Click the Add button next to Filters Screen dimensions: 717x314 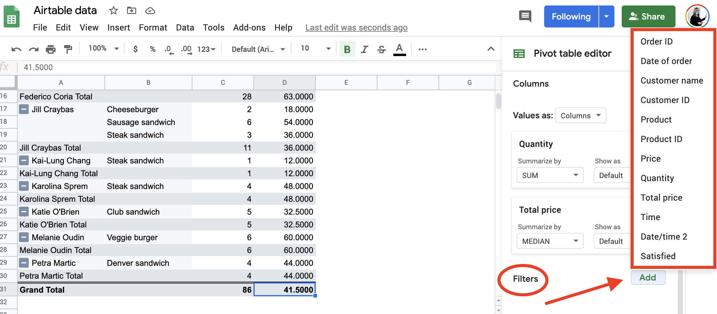(x=648, y=277)
